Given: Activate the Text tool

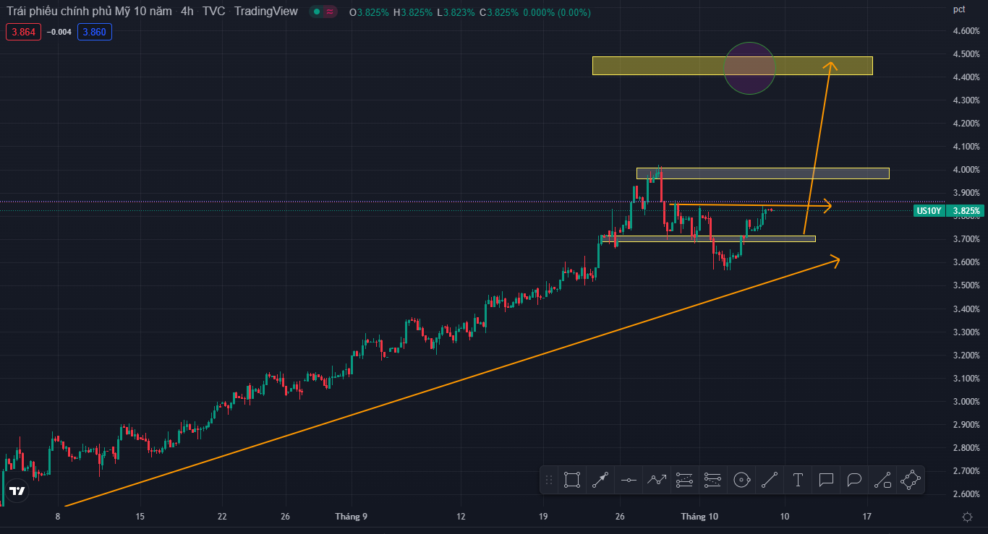Looking at the screenshot, I should click(798, 480).
